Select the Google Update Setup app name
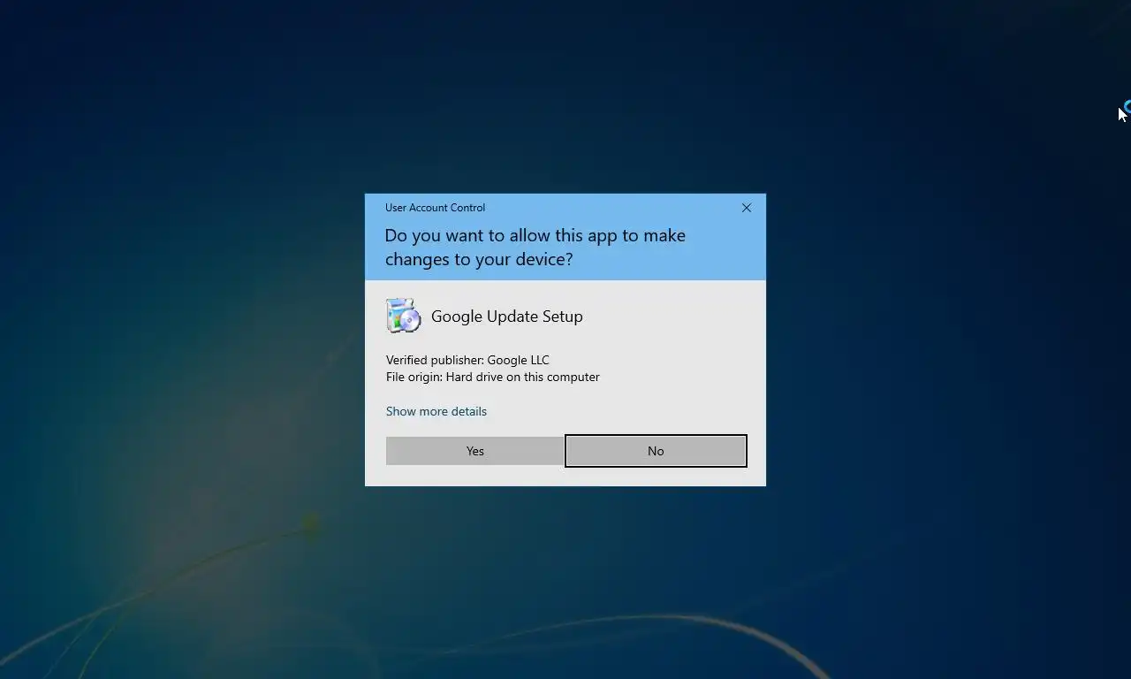 pyautogui.click(x=507, y=317)
